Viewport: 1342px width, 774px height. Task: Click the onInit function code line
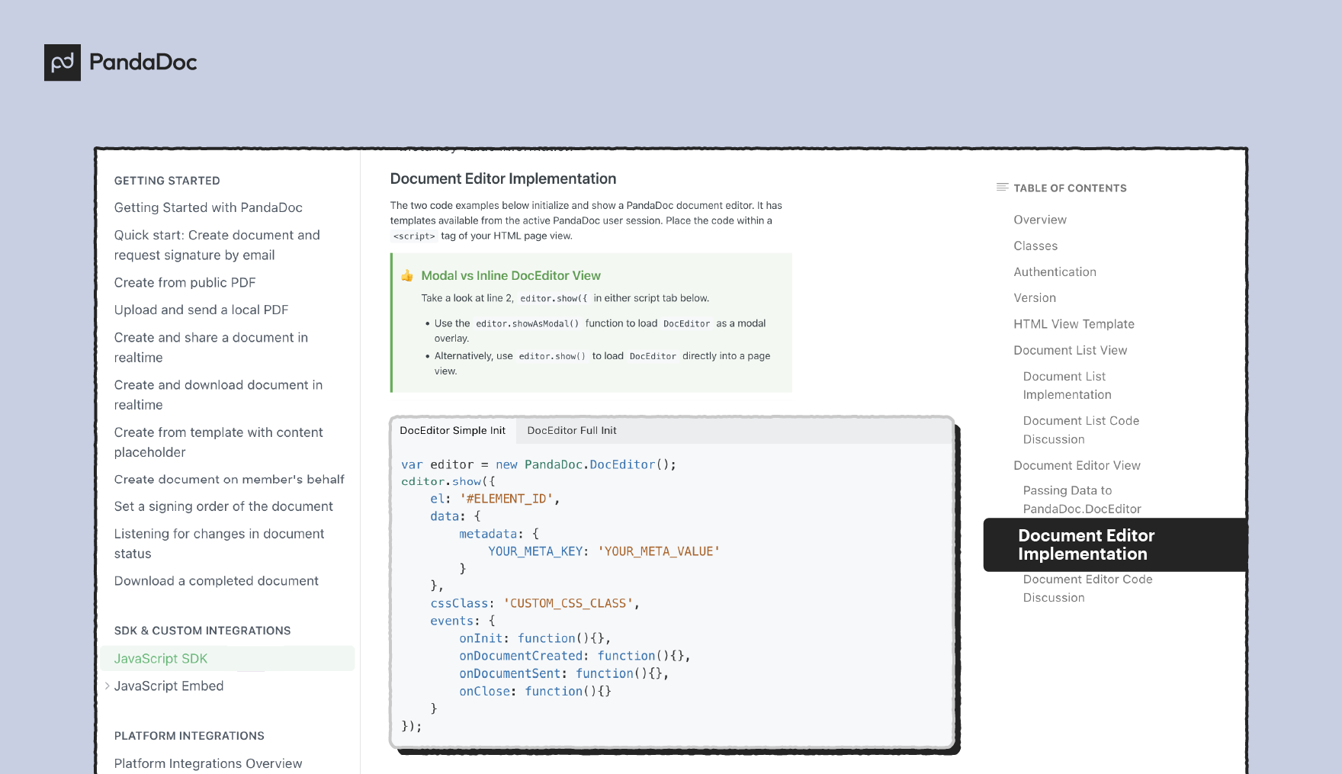tap(535, 638)
